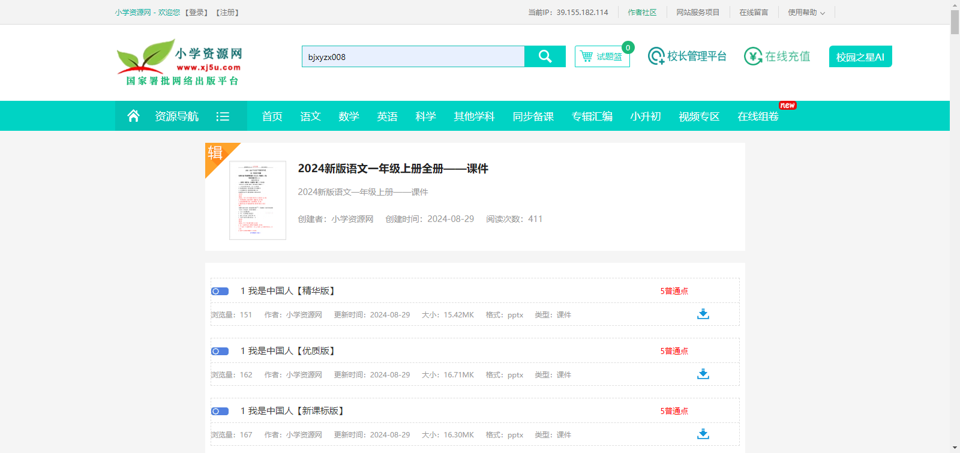Click the album title 2024新版语文一年级上册全册——课件
The height and width of the screenshot is (453, 960).
pos(393,169)
